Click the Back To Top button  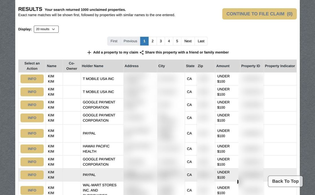[x=285, y=181]
